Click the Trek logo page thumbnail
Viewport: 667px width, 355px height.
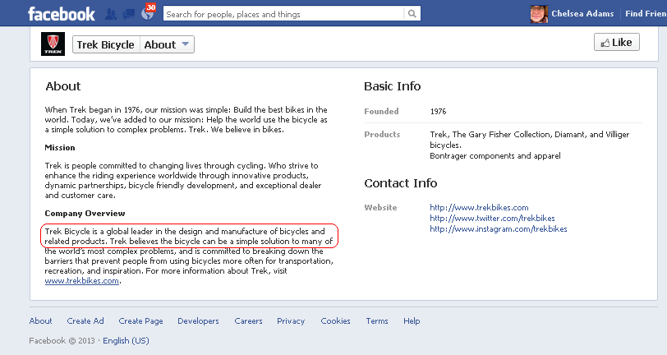[53, 44]
